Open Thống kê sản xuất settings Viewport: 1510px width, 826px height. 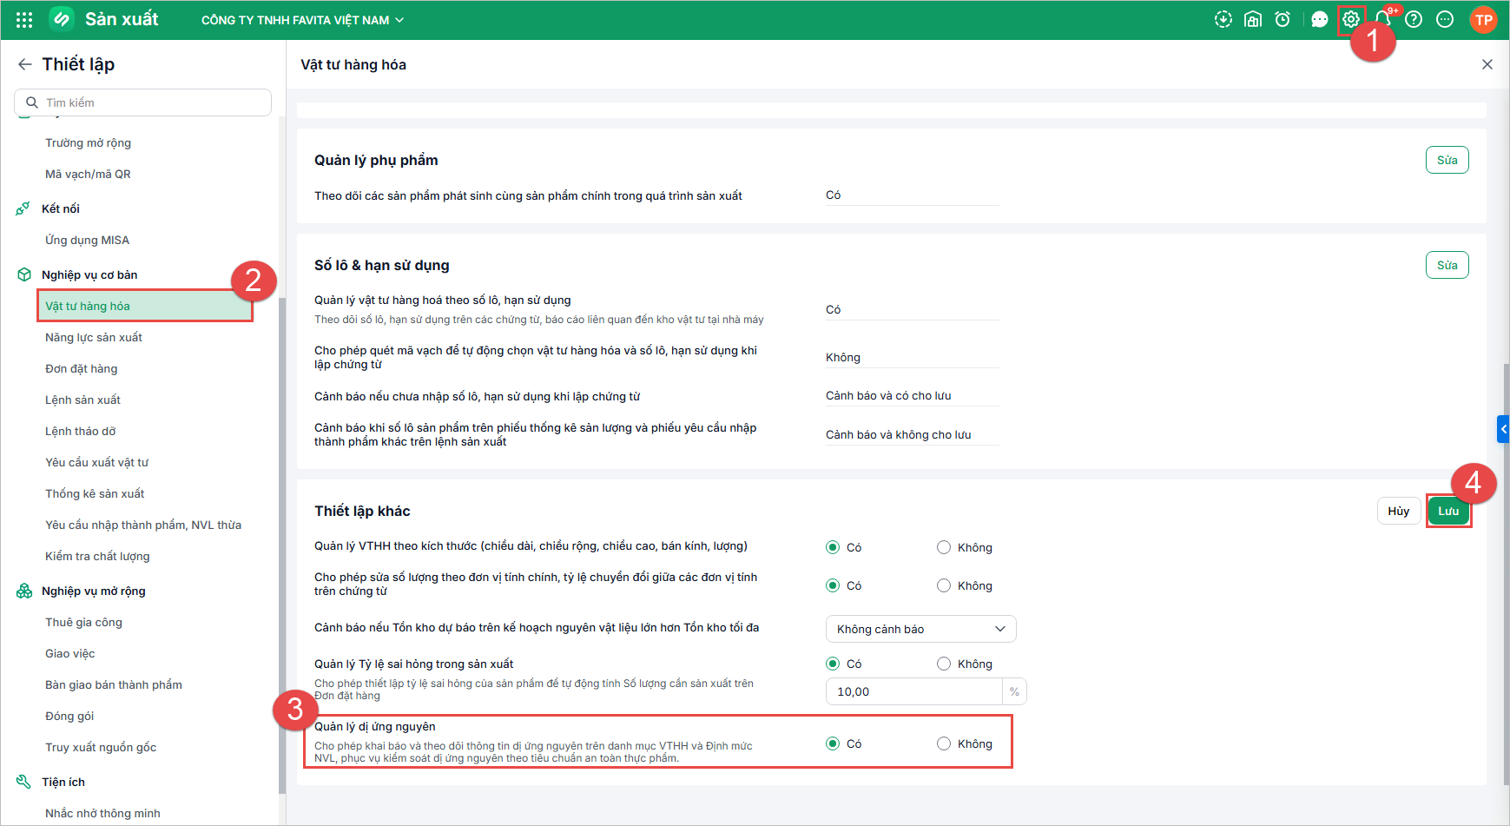95,493
